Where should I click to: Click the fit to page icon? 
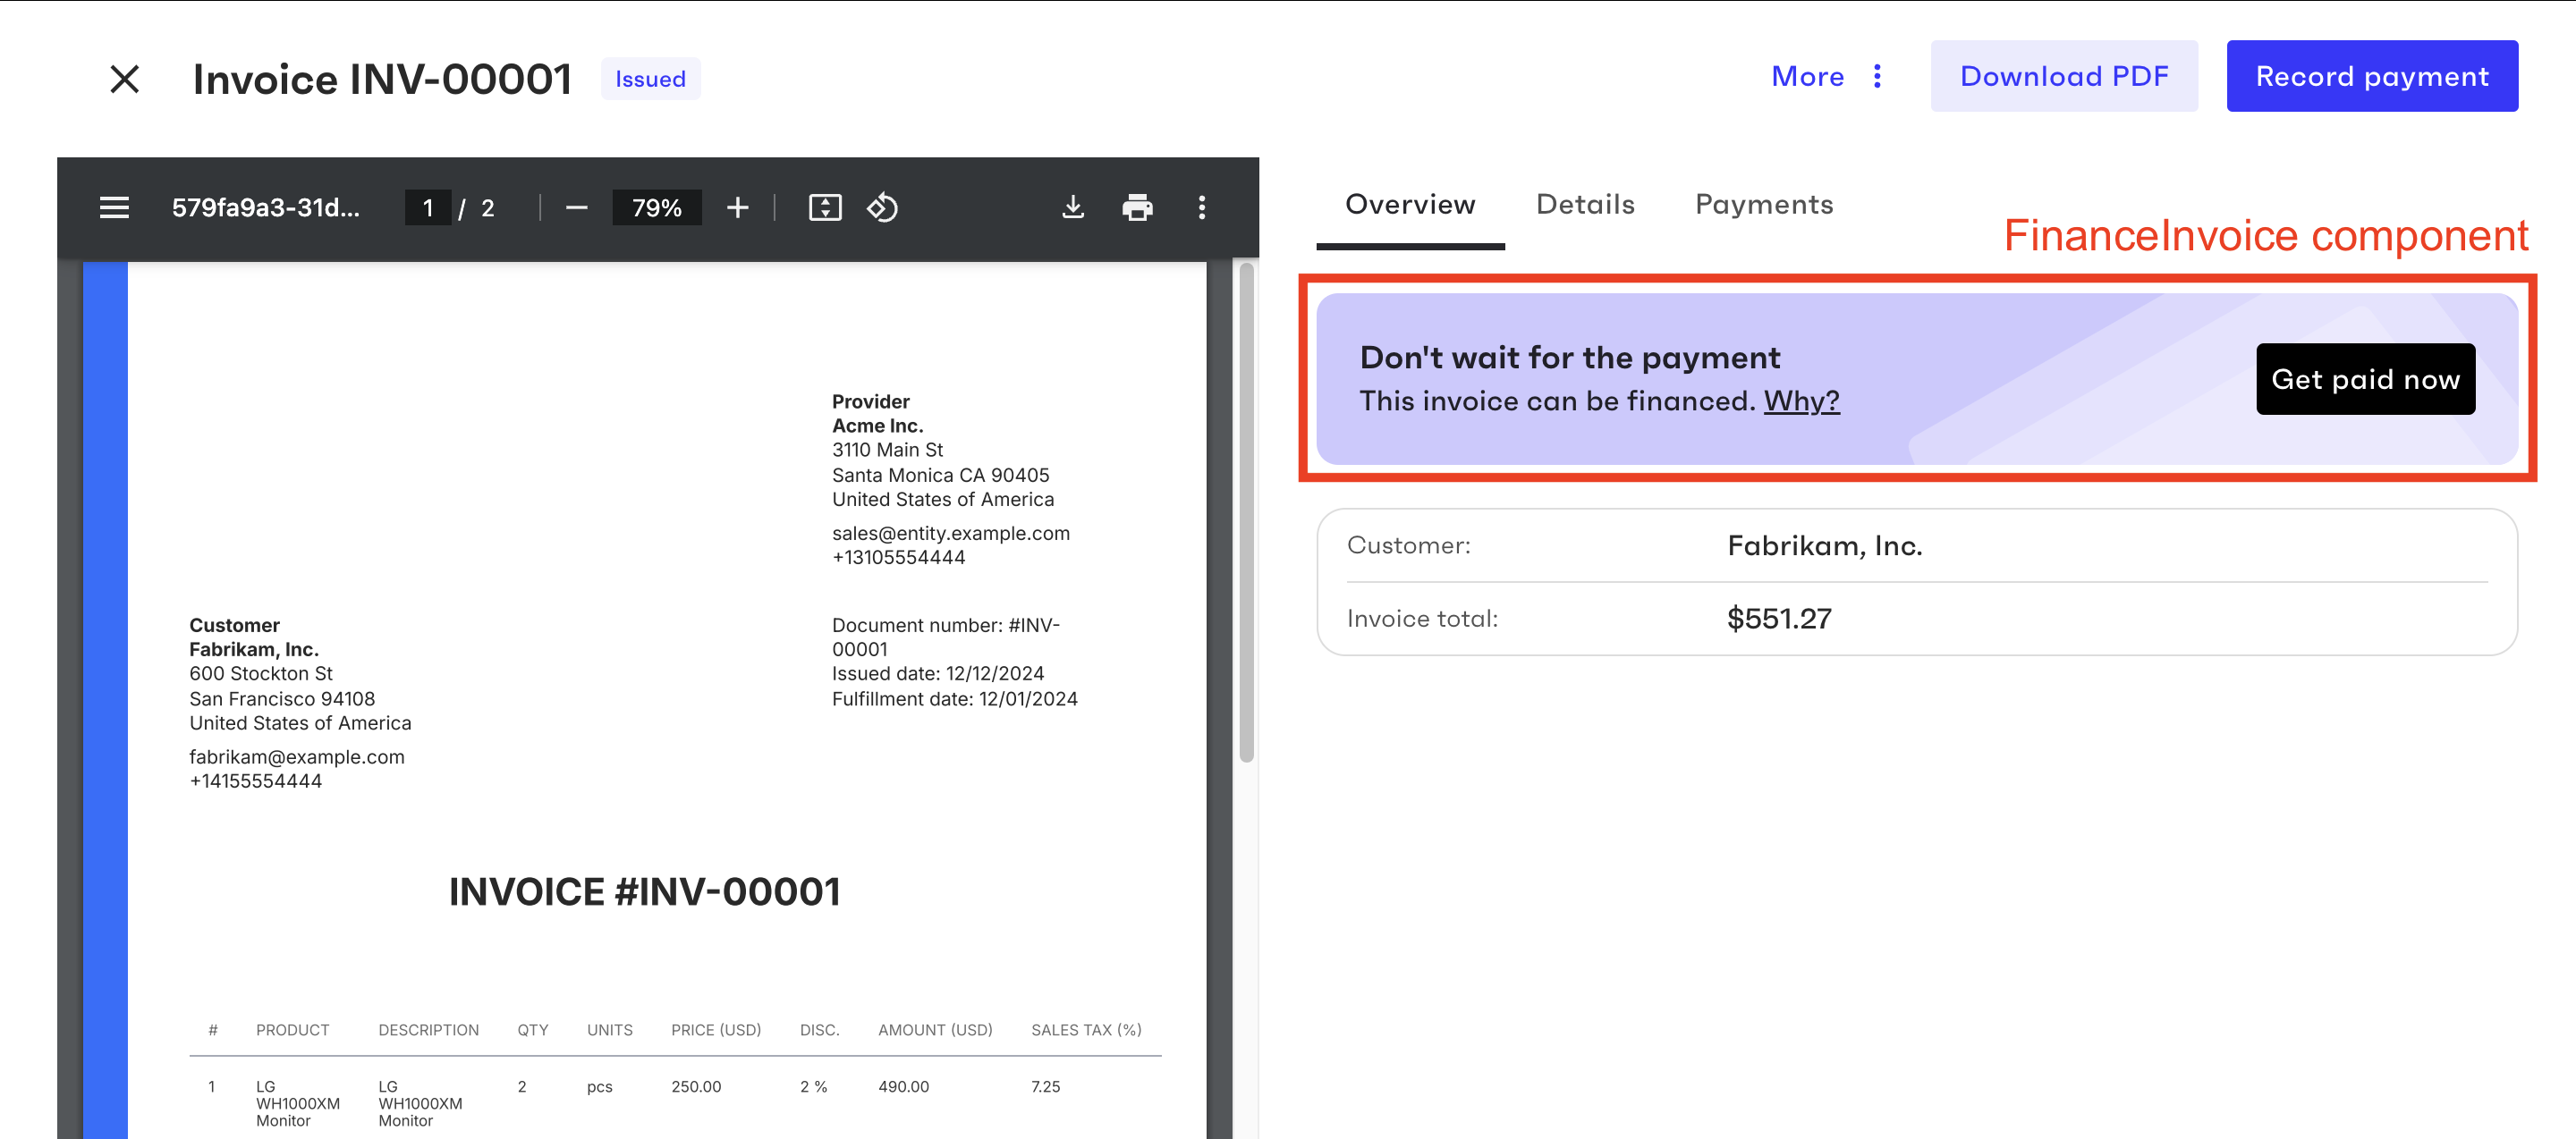point(824,207)
